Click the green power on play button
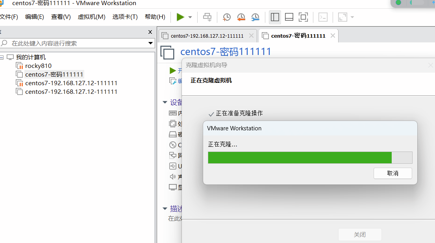435x243 pixels. pyautogui.click(x=180, y=17)
